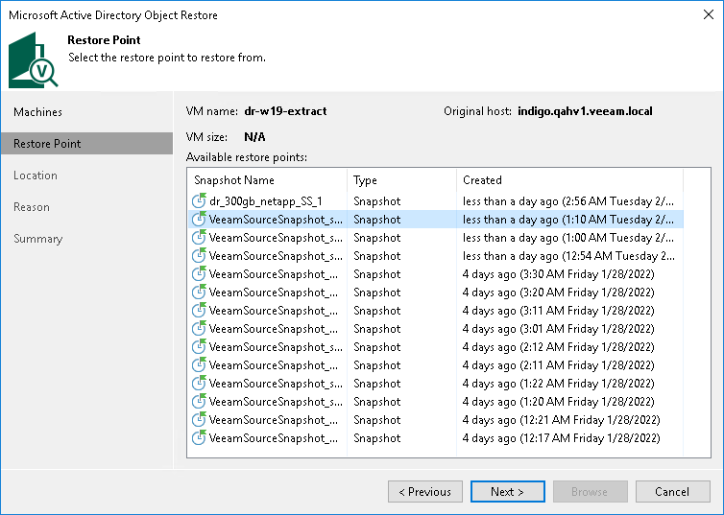This screenshot has height=515, width=724.
Task: Click snapshot icon for 1:00 AM Tuesday restore point
Action: (x=200, y=238)
